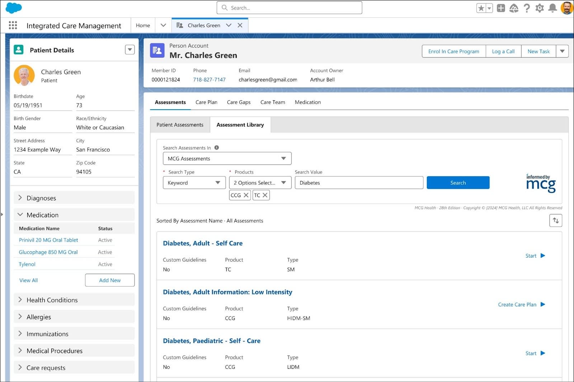The height and width of the screenshot is (382, 574).
Task: Click the Log a Call button
Action: 503,51
